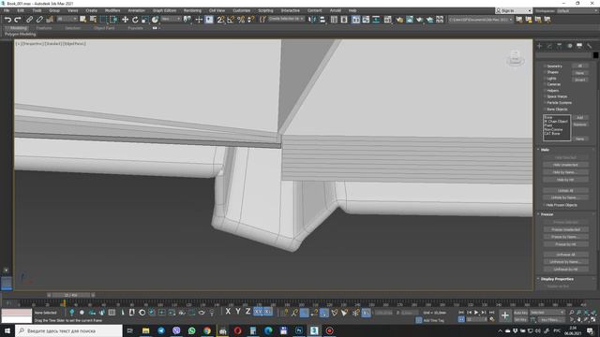The image size is (600, 337).
Task: Open the Sign In dropdown
Action: (514, 10)
